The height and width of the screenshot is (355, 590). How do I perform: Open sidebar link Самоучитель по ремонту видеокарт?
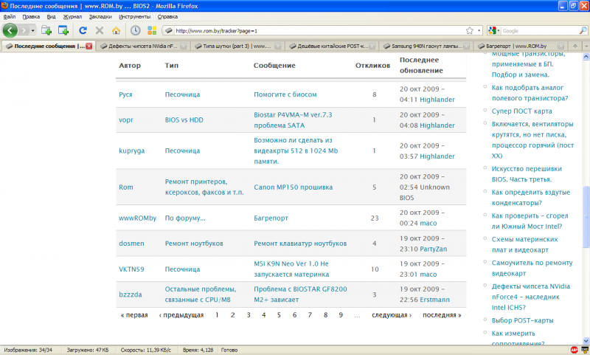(x=532, y=268)
